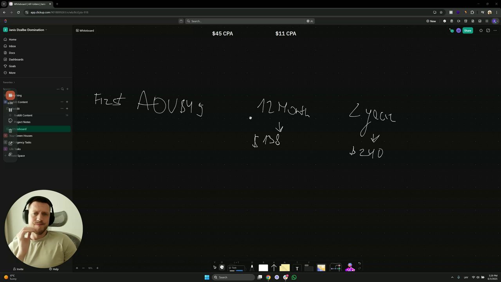Expand the Favorites section
This screenshot has width=501, height=282.
pyautogui.click(x=9, y=82)
